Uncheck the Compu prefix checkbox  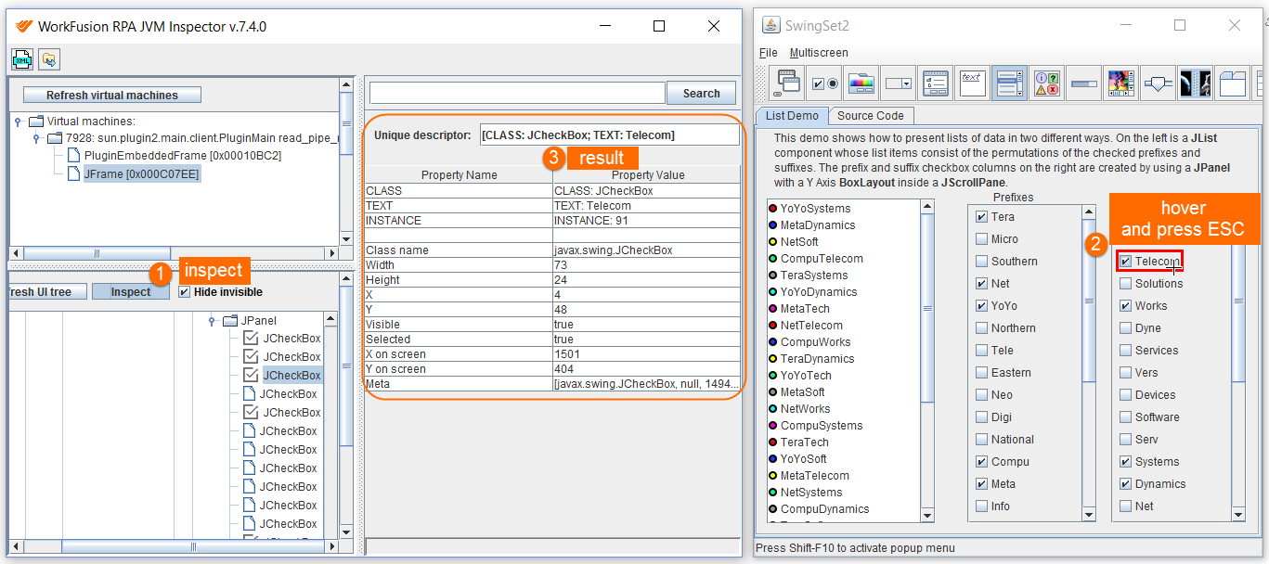pyautogui.click(x=981, y=462)
